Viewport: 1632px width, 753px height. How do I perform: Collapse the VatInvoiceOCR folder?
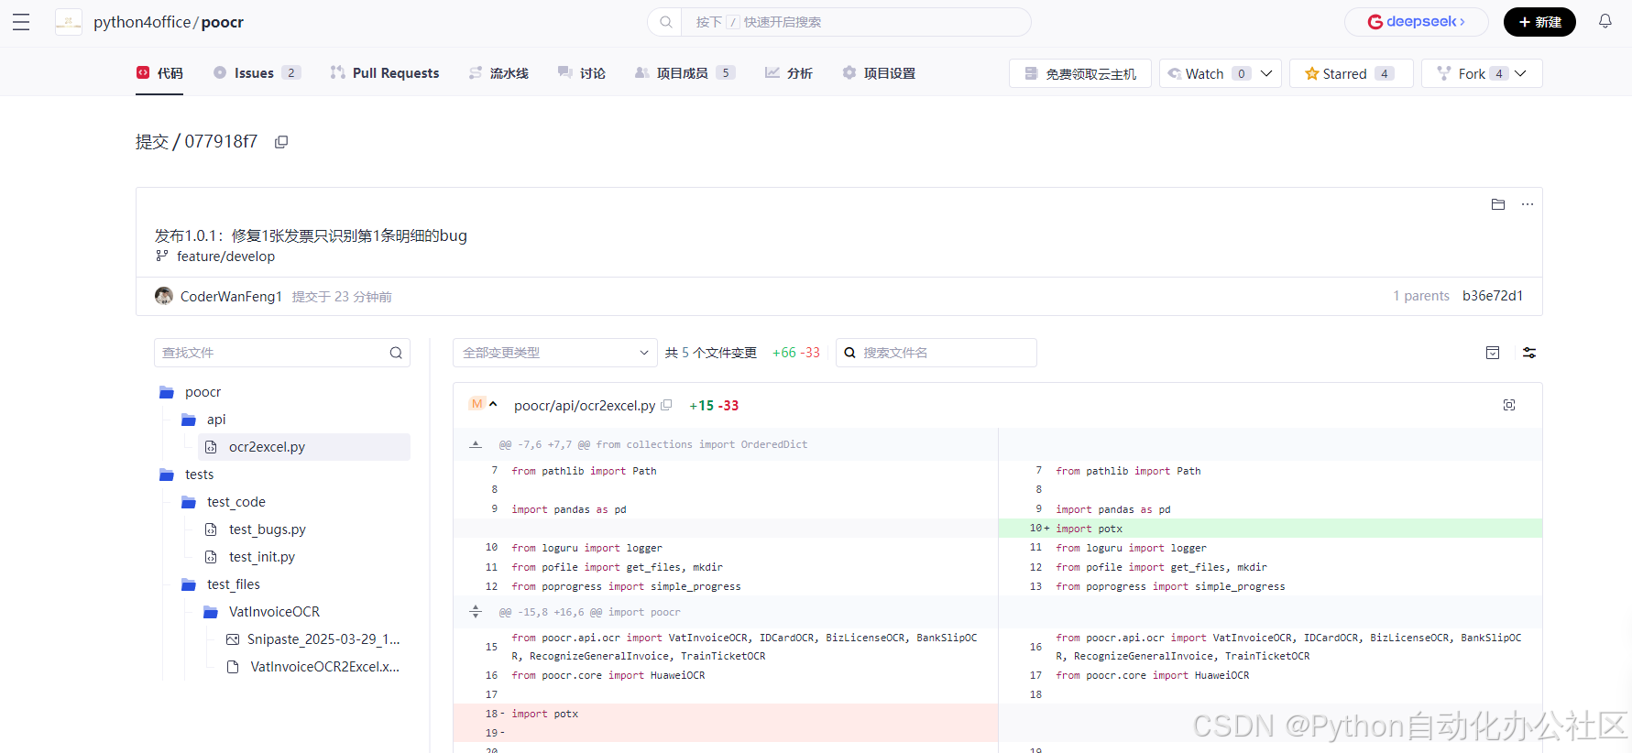click(x=211, y=612)
